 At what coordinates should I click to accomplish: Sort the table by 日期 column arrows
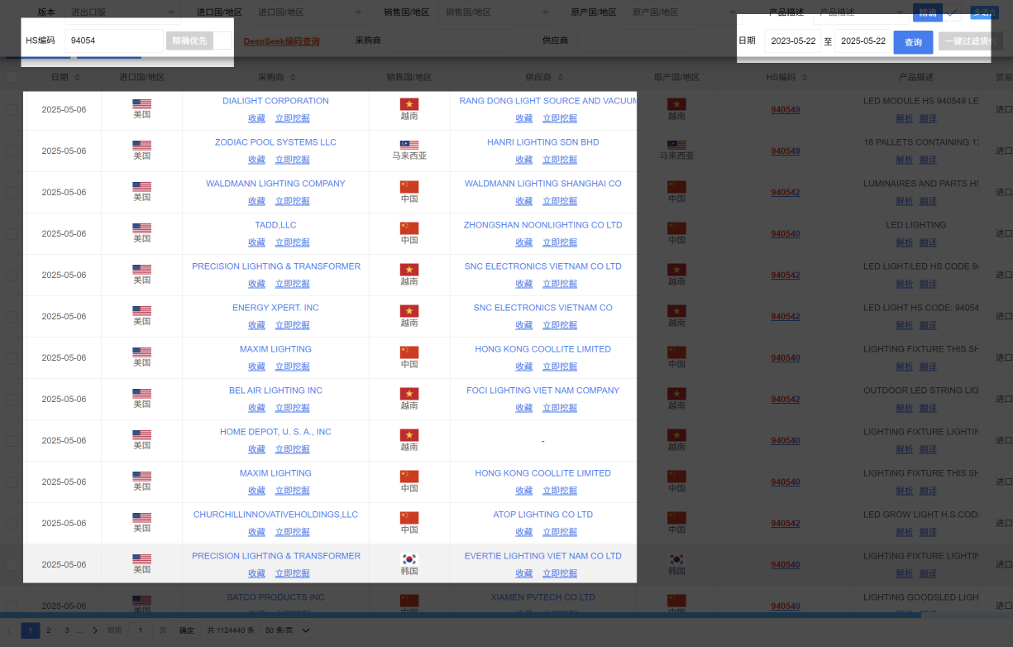point(77,77)
